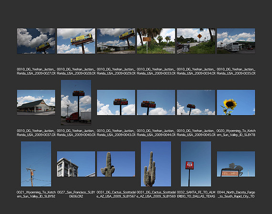Image resolution: width=272 pixels, height=214 pixels.
Task: Click filename ending 2009-0043.CR
Action: click(116, 133)
